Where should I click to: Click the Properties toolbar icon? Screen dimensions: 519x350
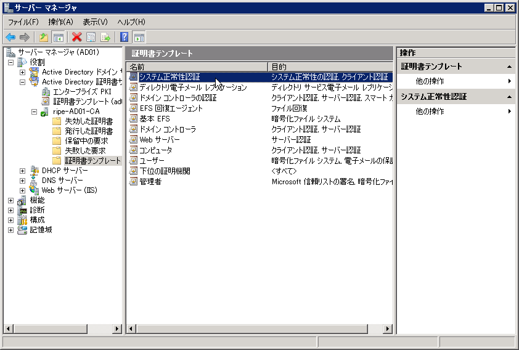(91, 37)
